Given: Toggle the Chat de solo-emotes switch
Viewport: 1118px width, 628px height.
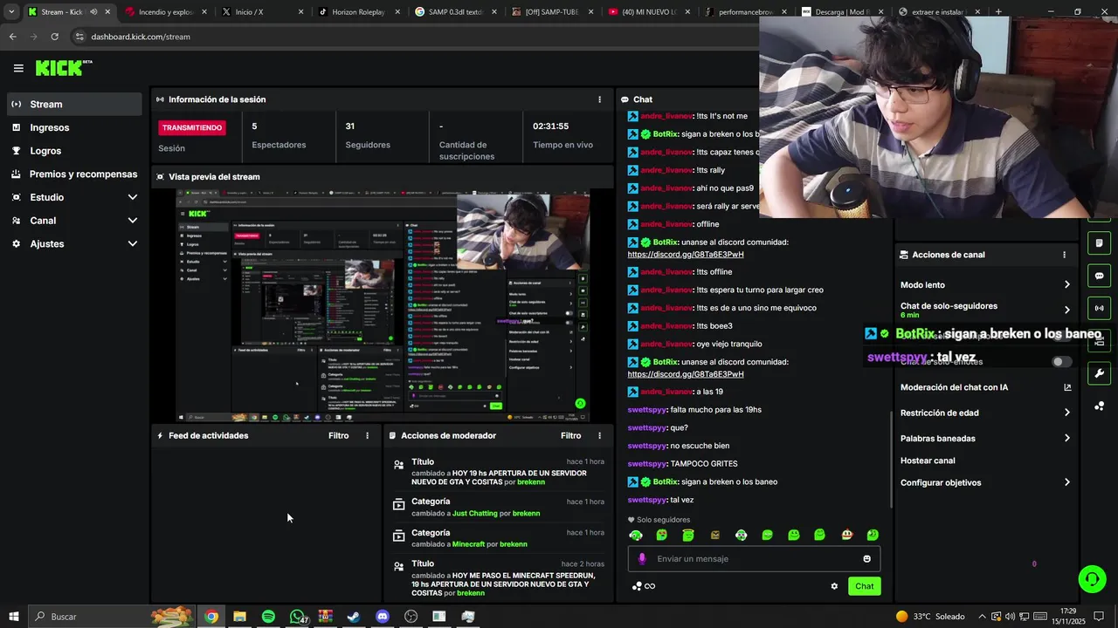Looking at the screenshot, I should 1061,361.
